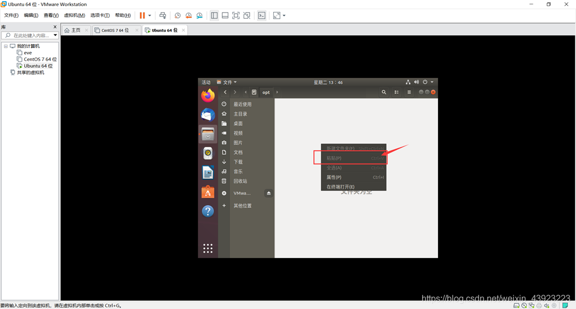Select eve in the library tree
This screenshot has width=576, height=309.
tap(28, 53)
